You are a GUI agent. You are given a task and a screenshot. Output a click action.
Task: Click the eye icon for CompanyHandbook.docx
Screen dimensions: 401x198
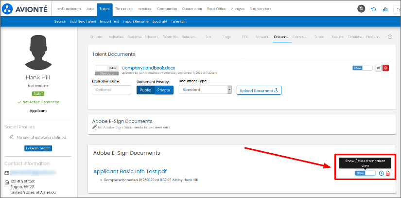[378, 68]
